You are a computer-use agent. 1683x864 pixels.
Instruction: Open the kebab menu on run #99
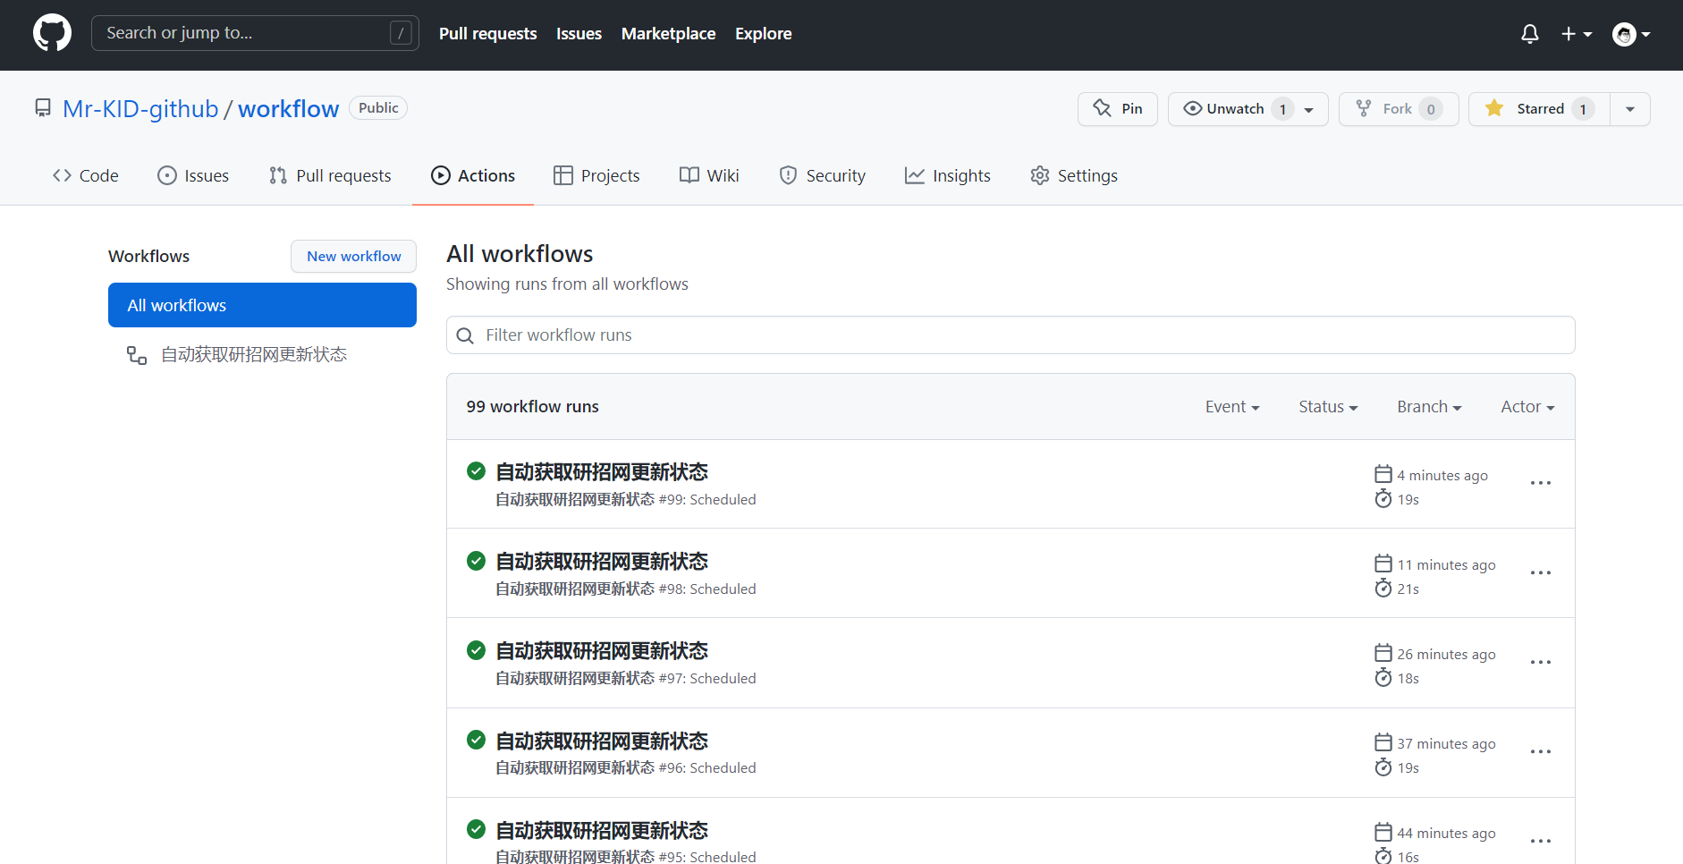[x=1541, y=483]
